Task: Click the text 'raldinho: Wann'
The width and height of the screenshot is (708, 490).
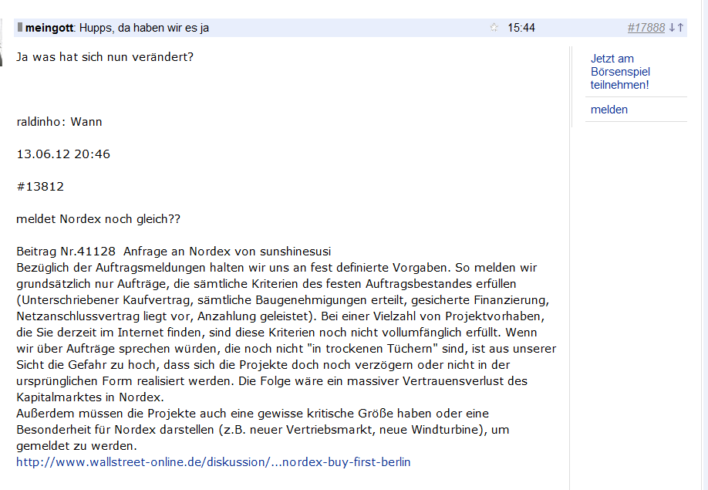Action: [x=59, y=122]
